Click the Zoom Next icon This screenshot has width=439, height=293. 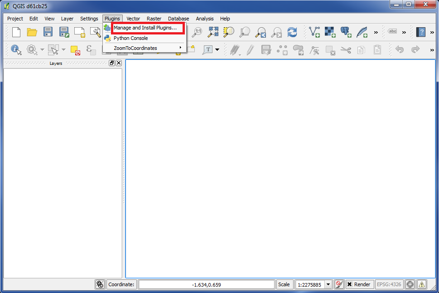coord(276,32)
